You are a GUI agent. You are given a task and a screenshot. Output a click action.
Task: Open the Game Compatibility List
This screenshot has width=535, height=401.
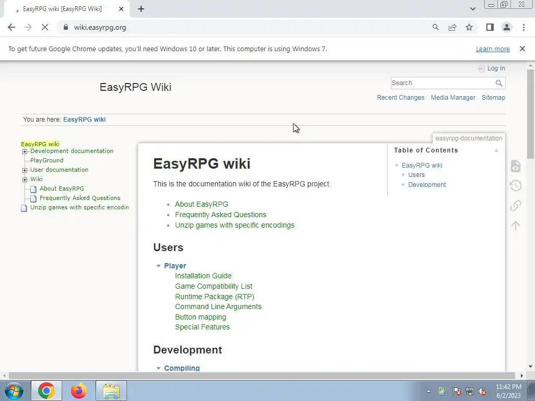click(x=214, y=287)
